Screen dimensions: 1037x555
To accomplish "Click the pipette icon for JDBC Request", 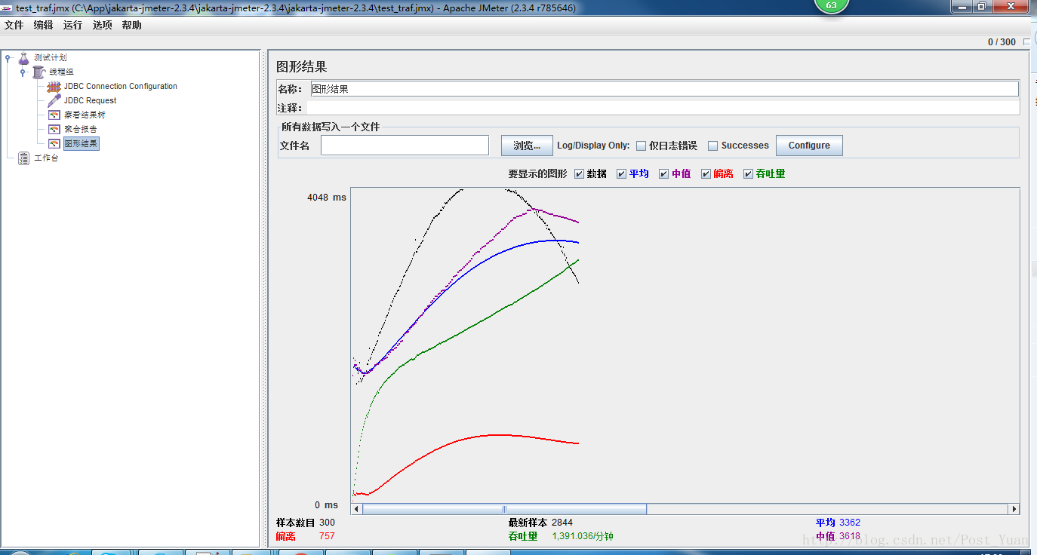I will [x=54, y=100].
